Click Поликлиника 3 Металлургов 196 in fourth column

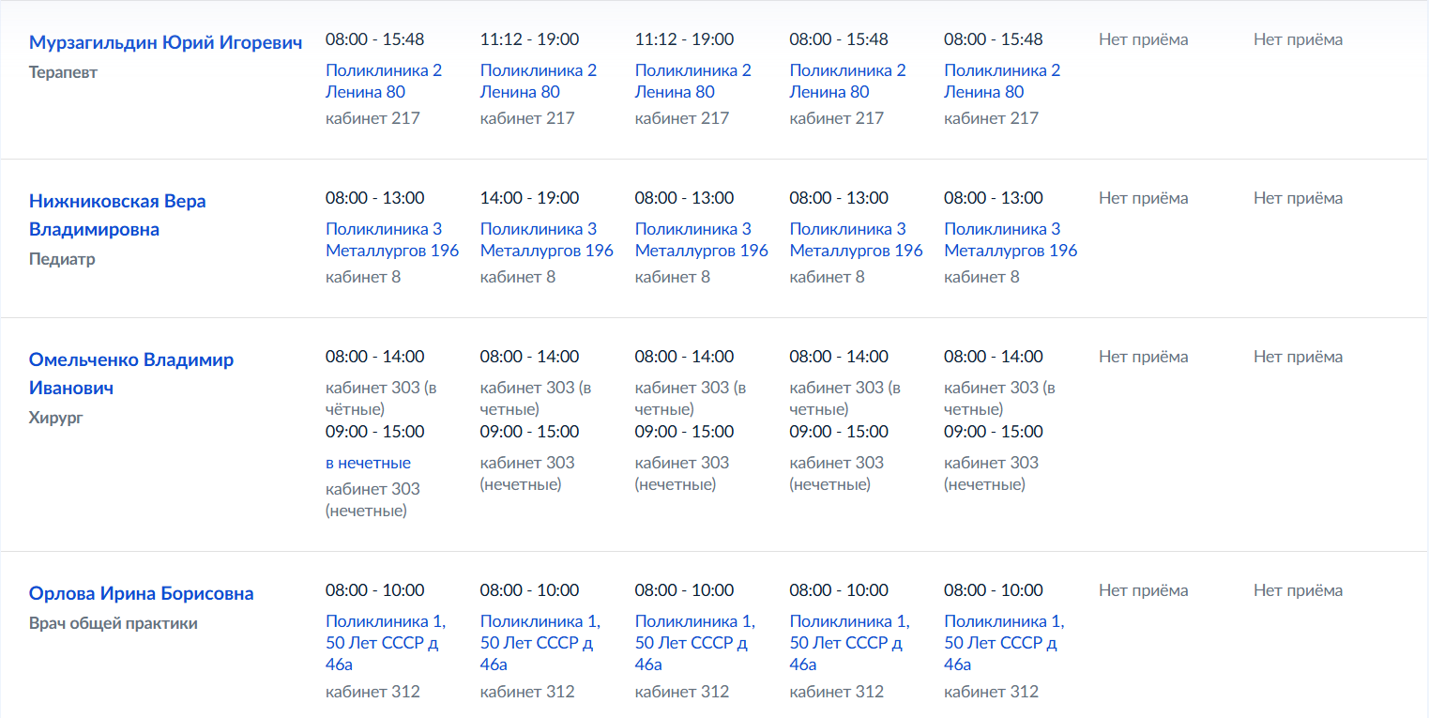click(857, 239)
